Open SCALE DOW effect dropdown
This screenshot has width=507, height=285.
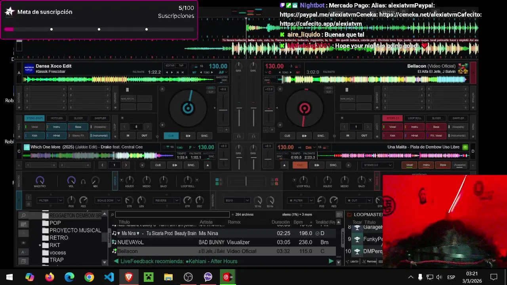click(x=108, y=200)
